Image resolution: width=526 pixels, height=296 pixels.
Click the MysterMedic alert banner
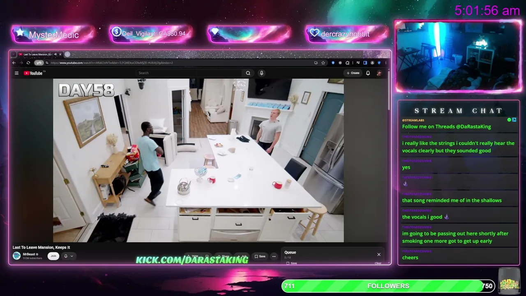pyautogui.click(x=53, y=34)
